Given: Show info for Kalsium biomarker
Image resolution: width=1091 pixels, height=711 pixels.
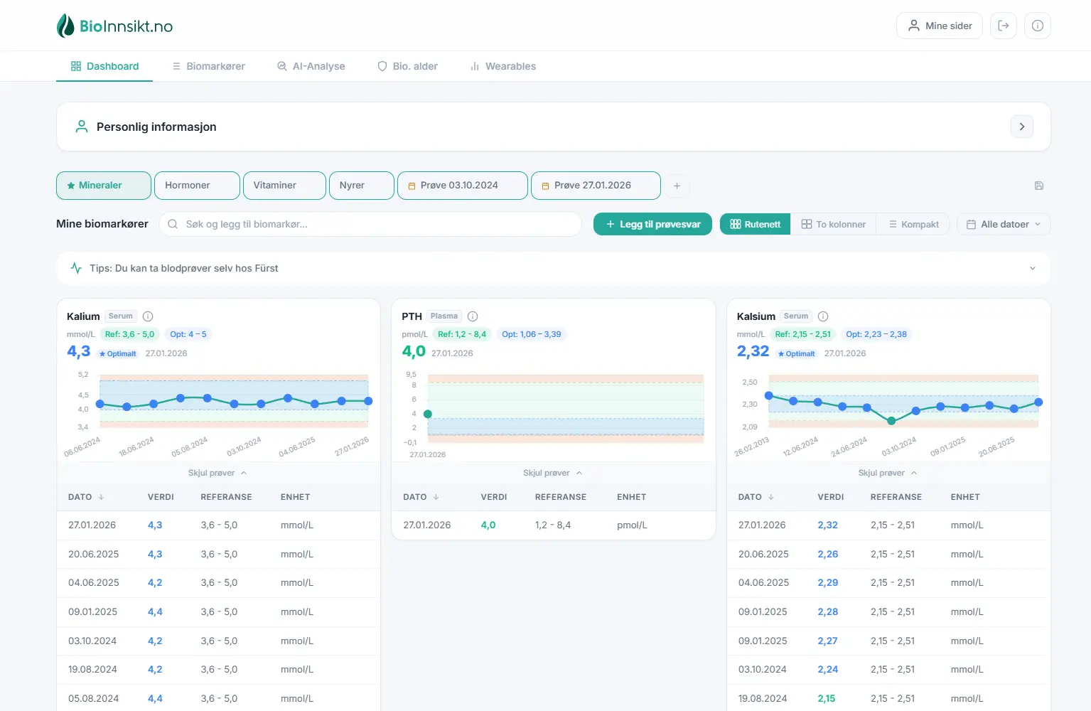Looking at the screenshot, I should click(x=823, y=316).
